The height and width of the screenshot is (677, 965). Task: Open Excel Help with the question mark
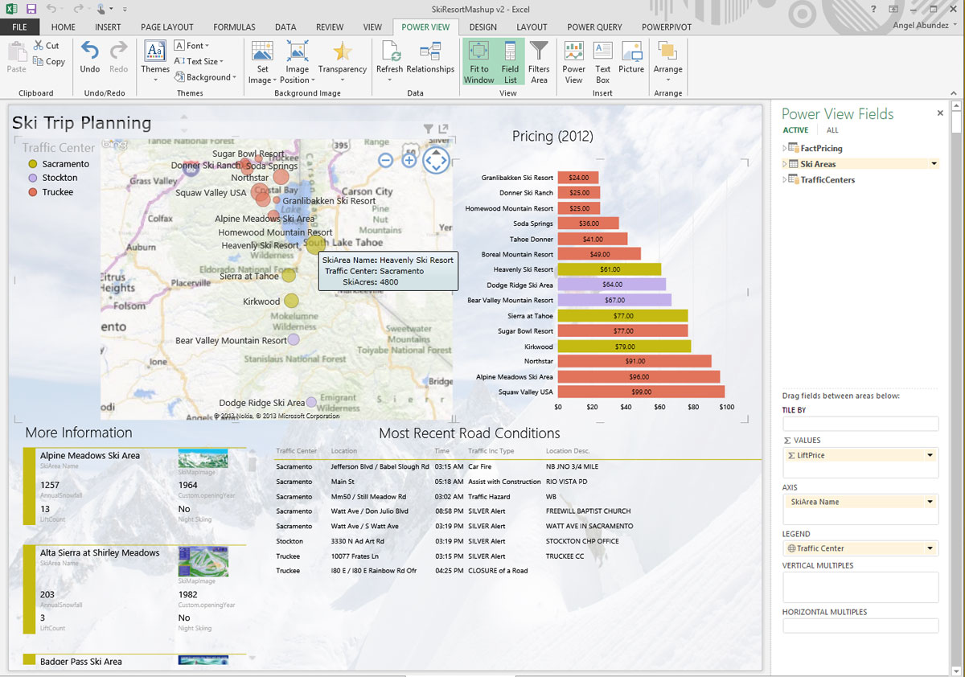(873, 9)
